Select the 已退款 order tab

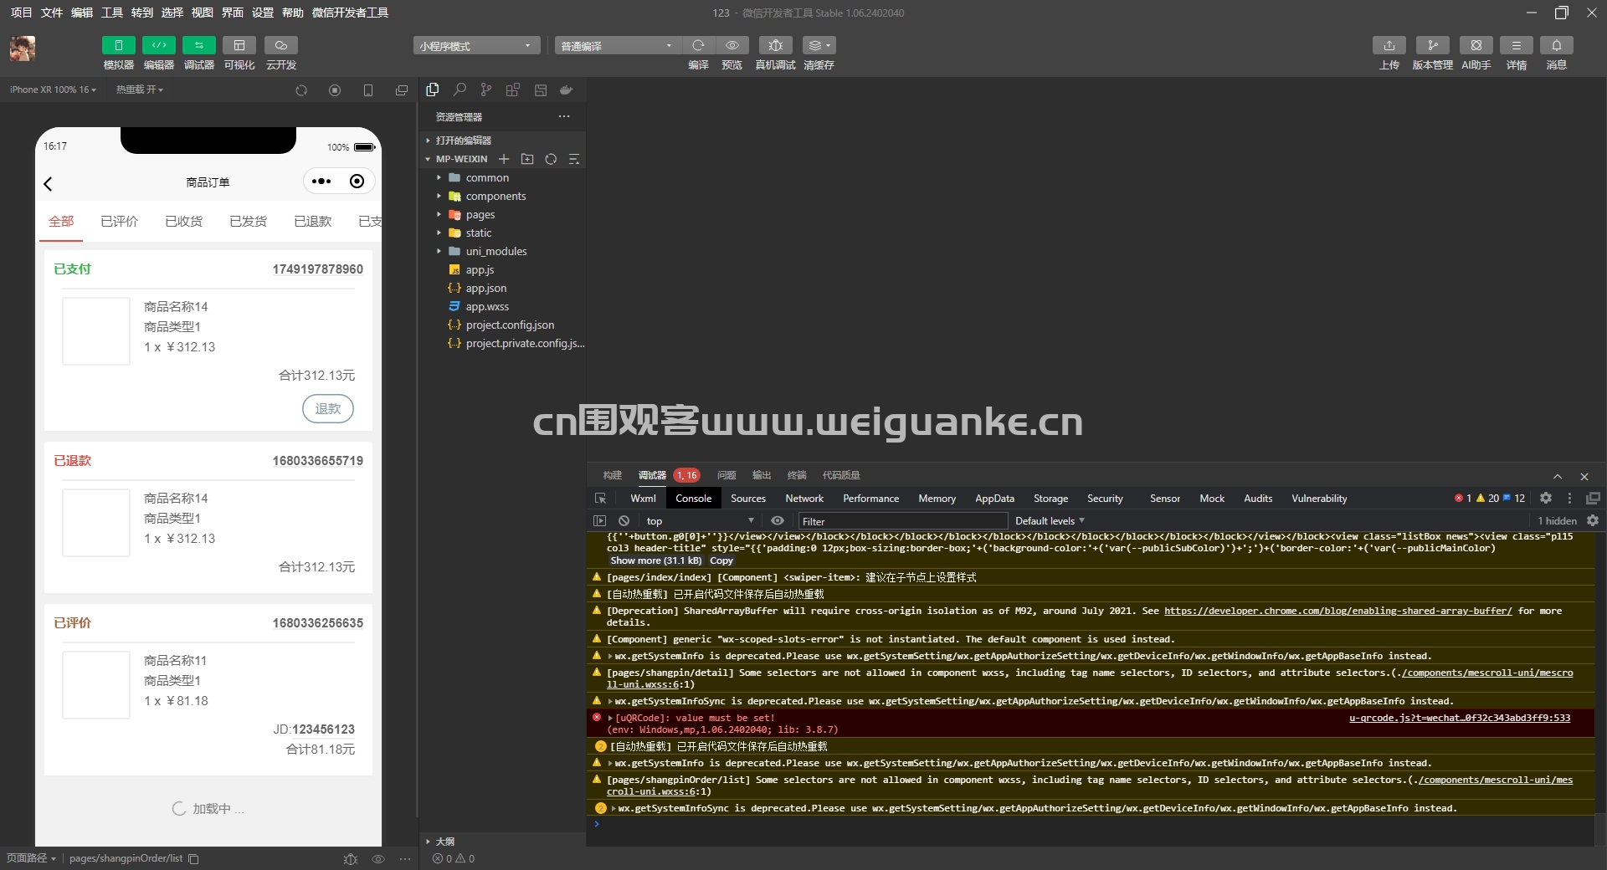(x=312, y=222)
